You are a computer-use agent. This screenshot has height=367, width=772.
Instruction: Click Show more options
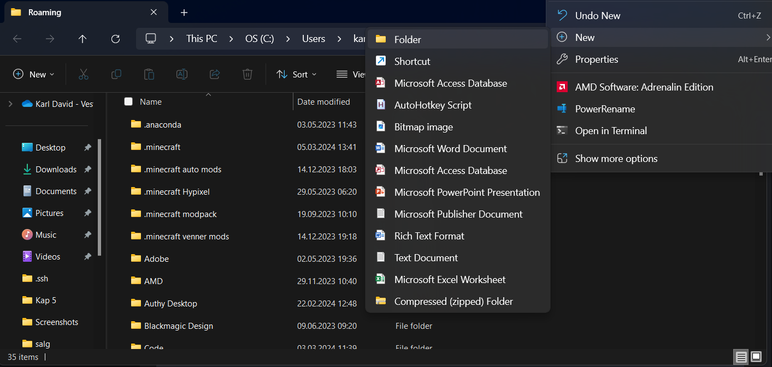[x=661, y=158]
